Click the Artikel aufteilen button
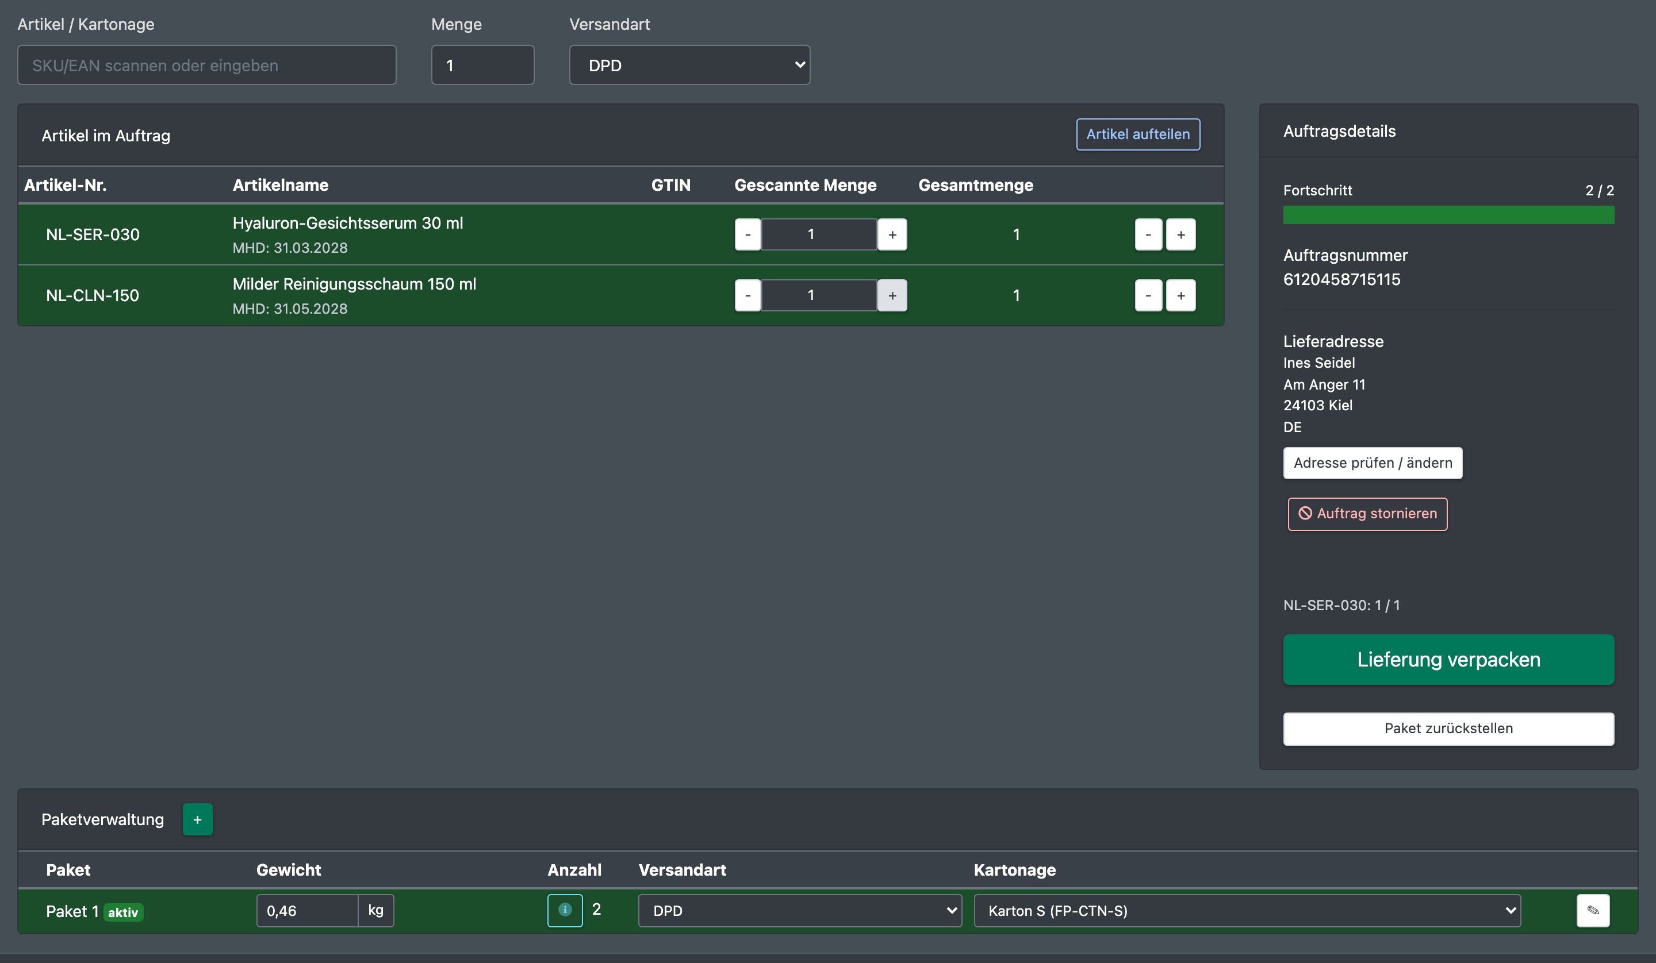The height and width of the screenshot is (963, 1656). pyautogui.click(x=1138, y=134)
